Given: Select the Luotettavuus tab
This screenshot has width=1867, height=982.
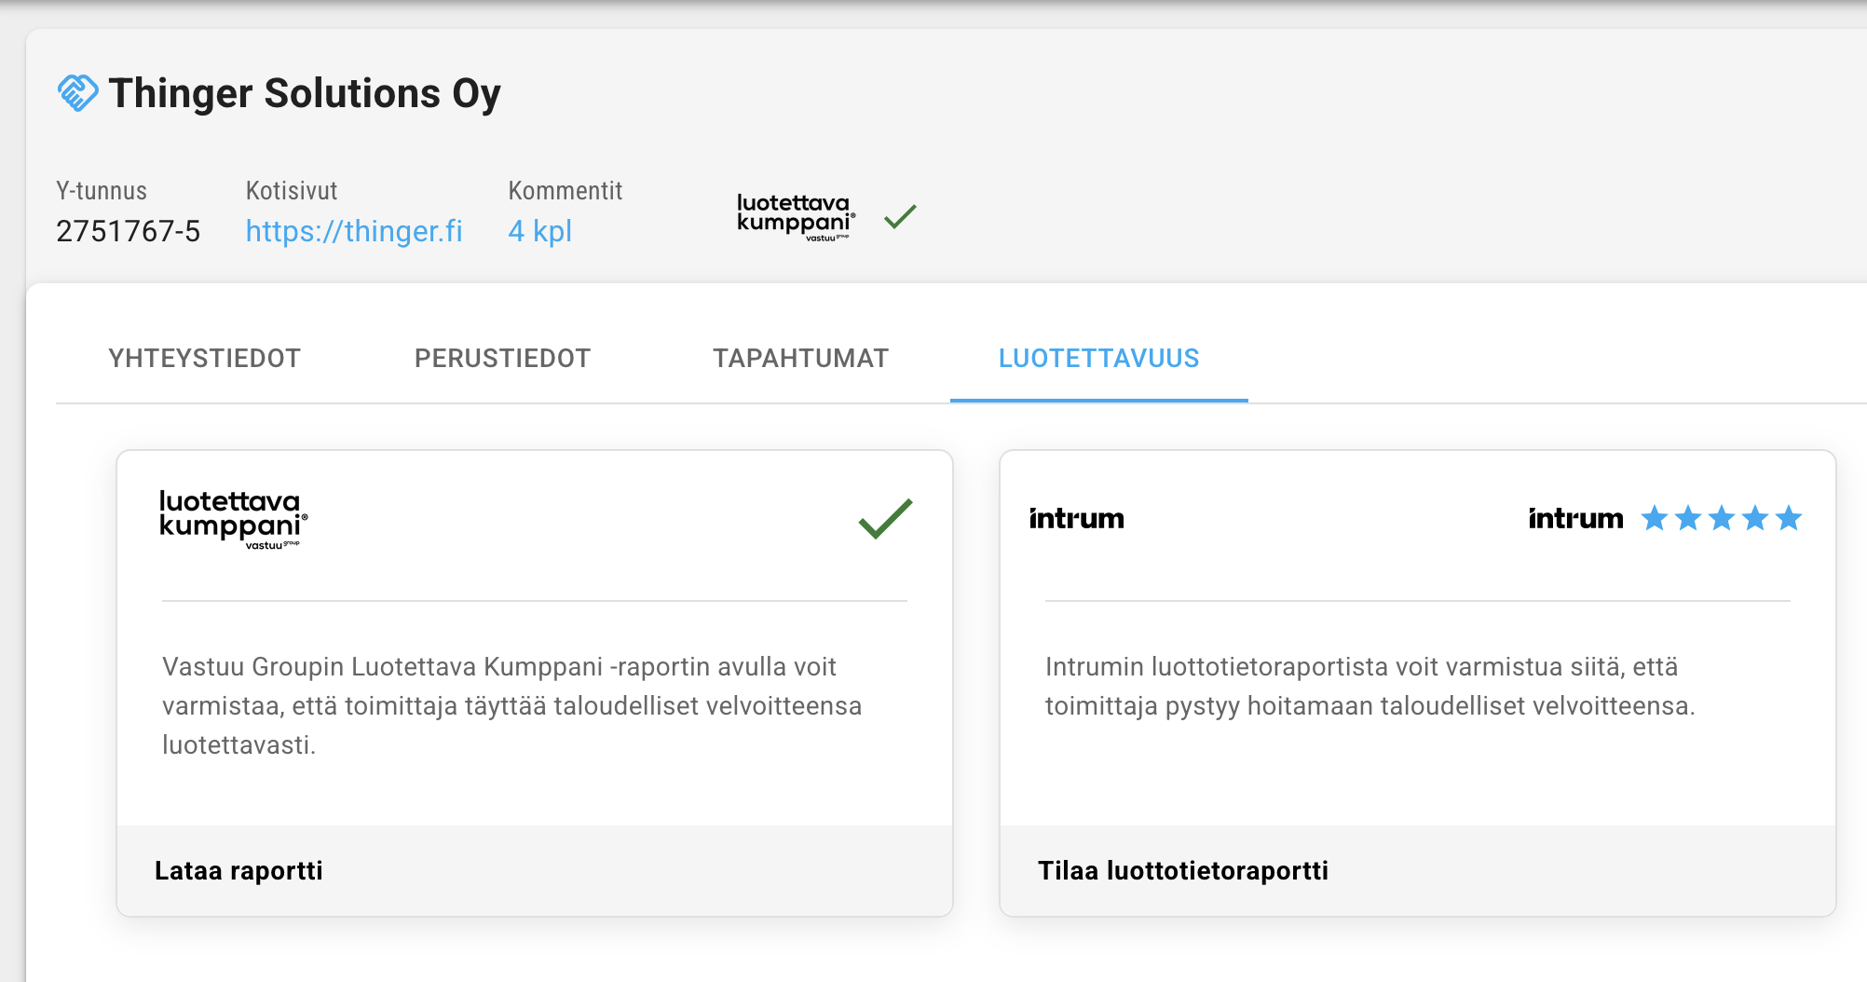Looking at the screenshot, I should point(1098,358).
